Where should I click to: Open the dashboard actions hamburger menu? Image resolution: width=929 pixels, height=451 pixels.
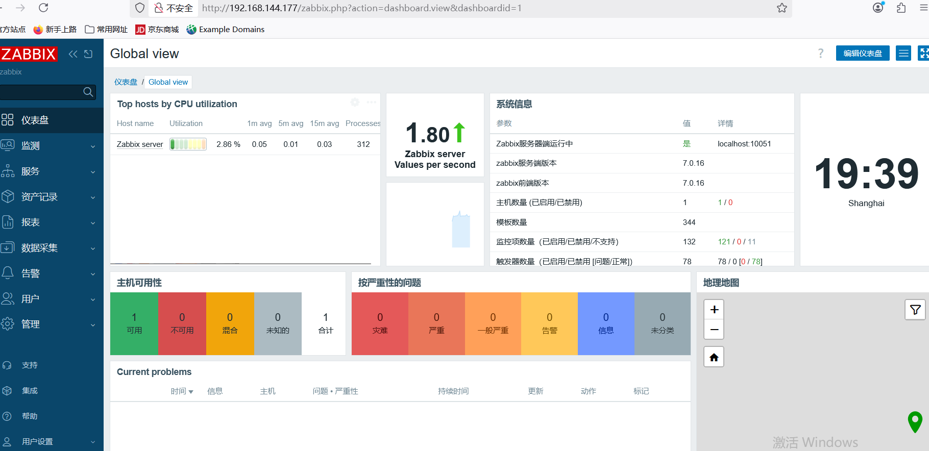click(x=903, y=54)
